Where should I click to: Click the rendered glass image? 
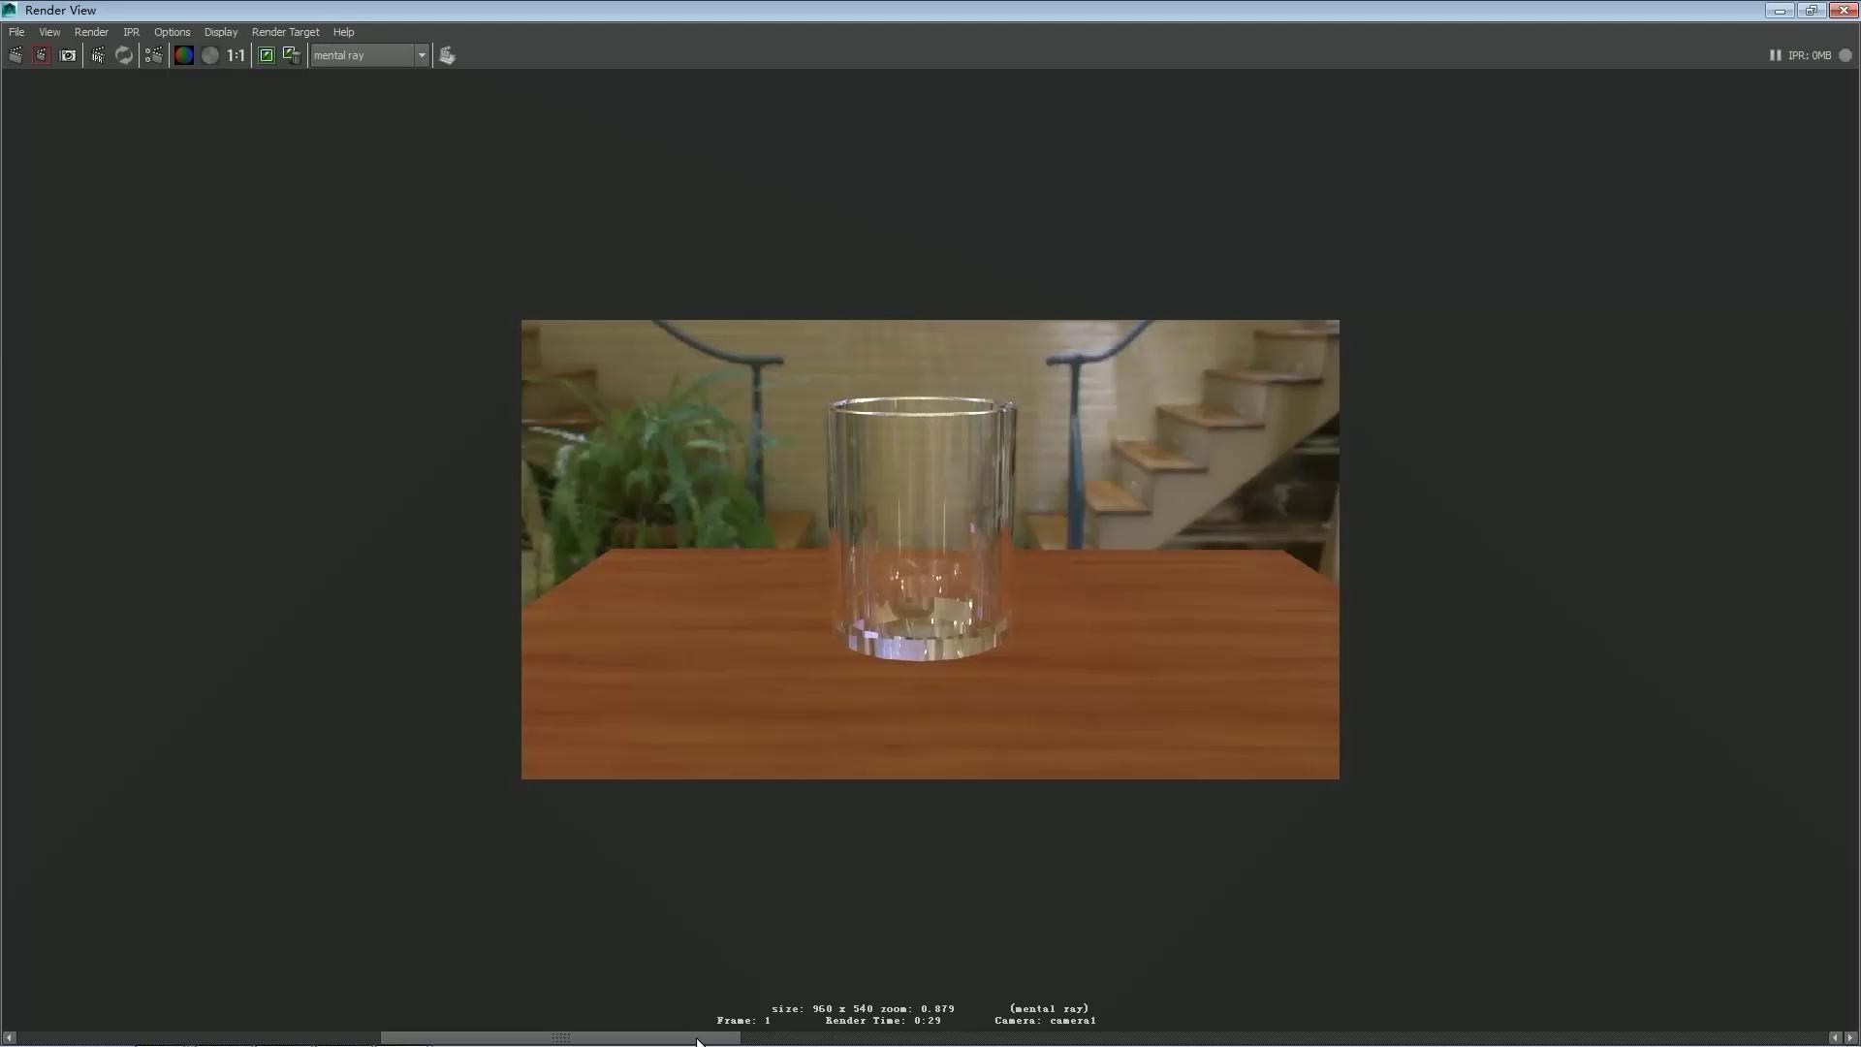pos(929,549)
